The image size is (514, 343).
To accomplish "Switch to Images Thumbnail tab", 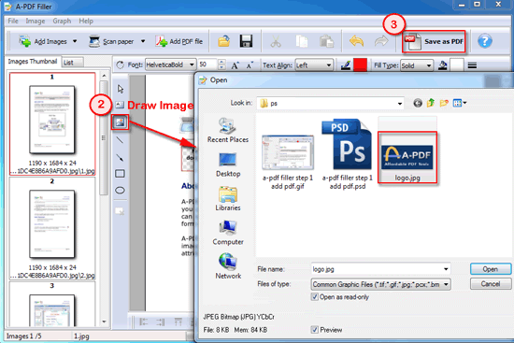I will click(33, 62).
